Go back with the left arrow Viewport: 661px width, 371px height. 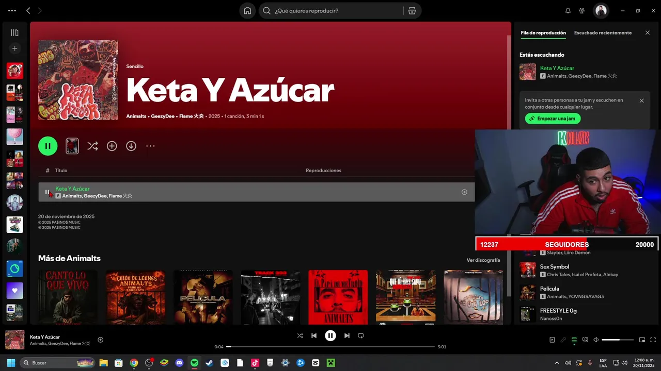(x=28, y=11)
